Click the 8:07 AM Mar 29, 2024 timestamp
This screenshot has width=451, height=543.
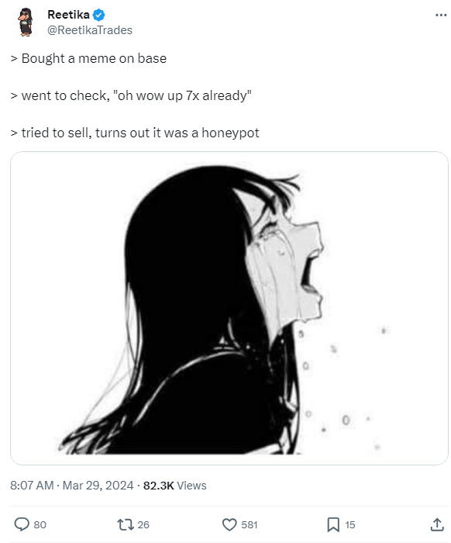71,485
